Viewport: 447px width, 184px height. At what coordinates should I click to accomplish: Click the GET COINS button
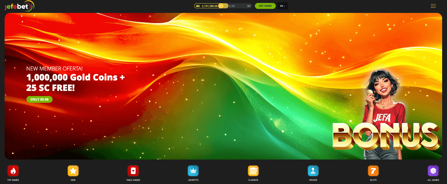tap(265, 6)
